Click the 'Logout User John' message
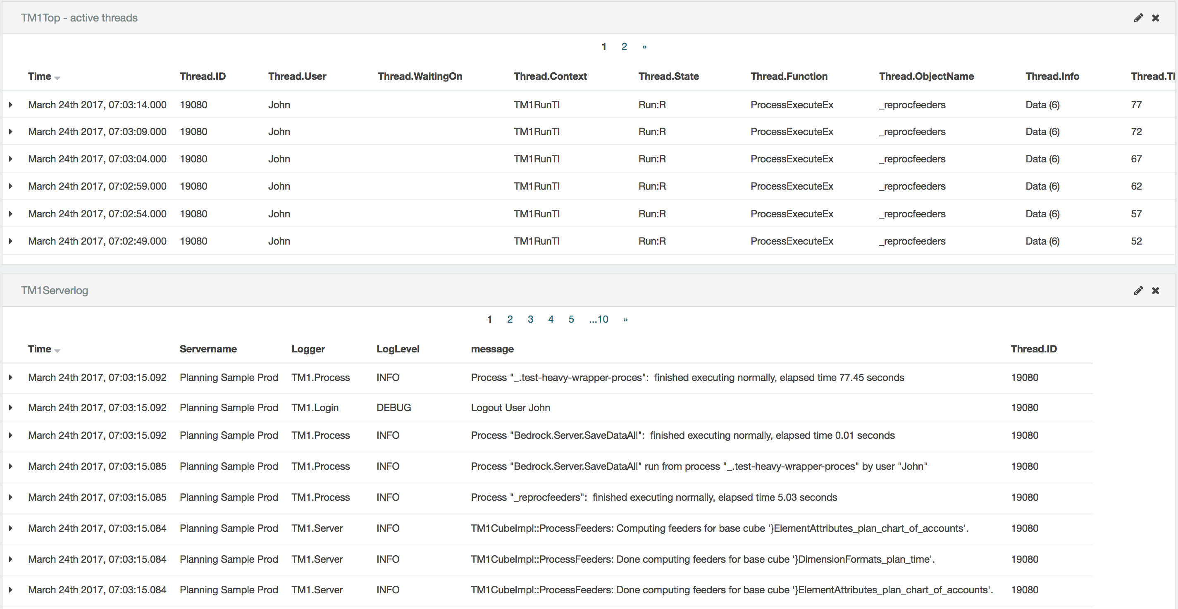 [510, 407]
